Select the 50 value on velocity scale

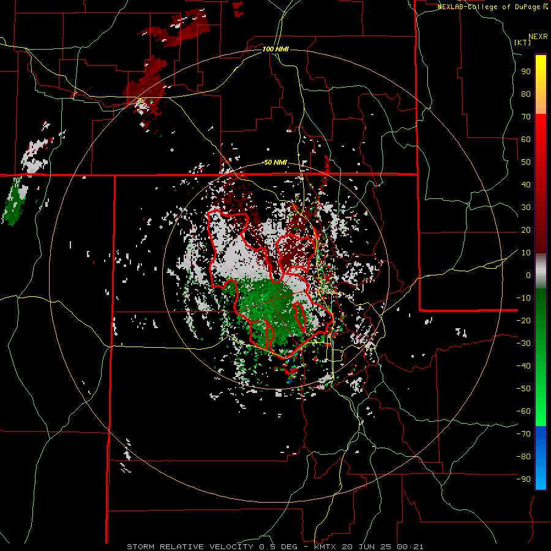526,162
